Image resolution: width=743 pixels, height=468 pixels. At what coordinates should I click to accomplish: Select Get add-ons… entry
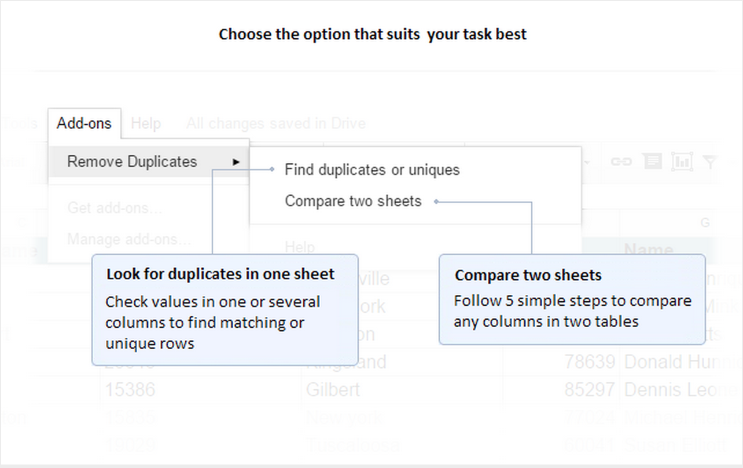tap(115, 207)
